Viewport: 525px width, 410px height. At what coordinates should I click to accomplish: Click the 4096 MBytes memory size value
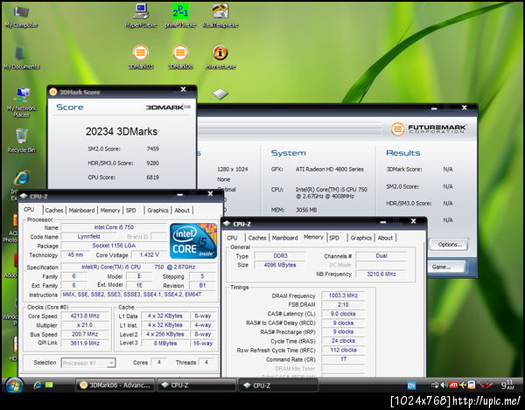click(x=280, y=265)
